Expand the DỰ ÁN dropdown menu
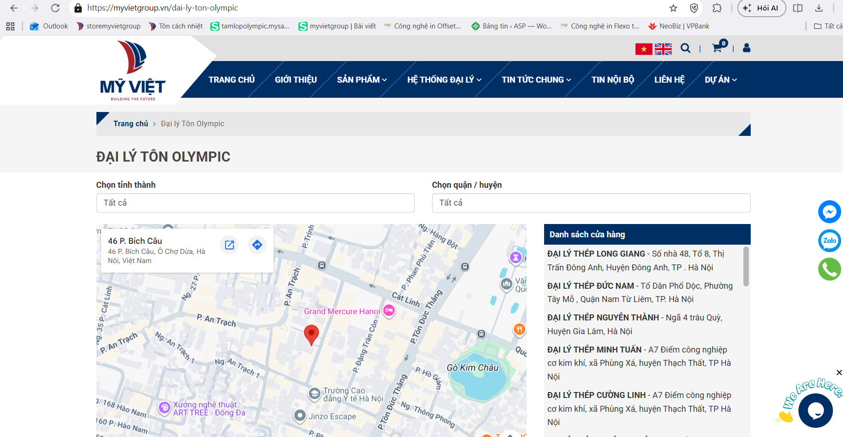This screenshot has height=437, width=843. point(721,80)
